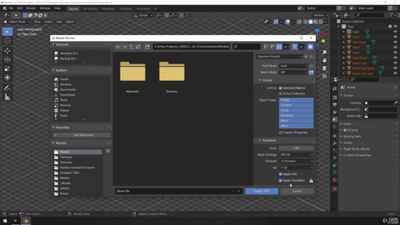Toggle the camera view icon
This screenshot has height=225, width=400.
point(324,68)
